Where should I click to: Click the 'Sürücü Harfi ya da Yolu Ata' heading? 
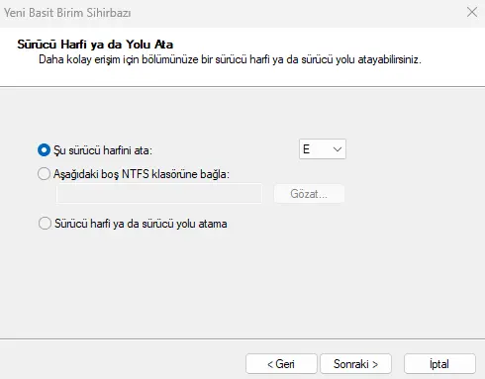point(95,45)
